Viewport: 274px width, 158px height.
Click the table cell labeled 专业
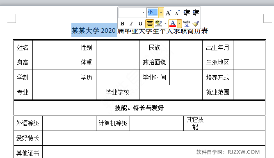click(23, 93)
